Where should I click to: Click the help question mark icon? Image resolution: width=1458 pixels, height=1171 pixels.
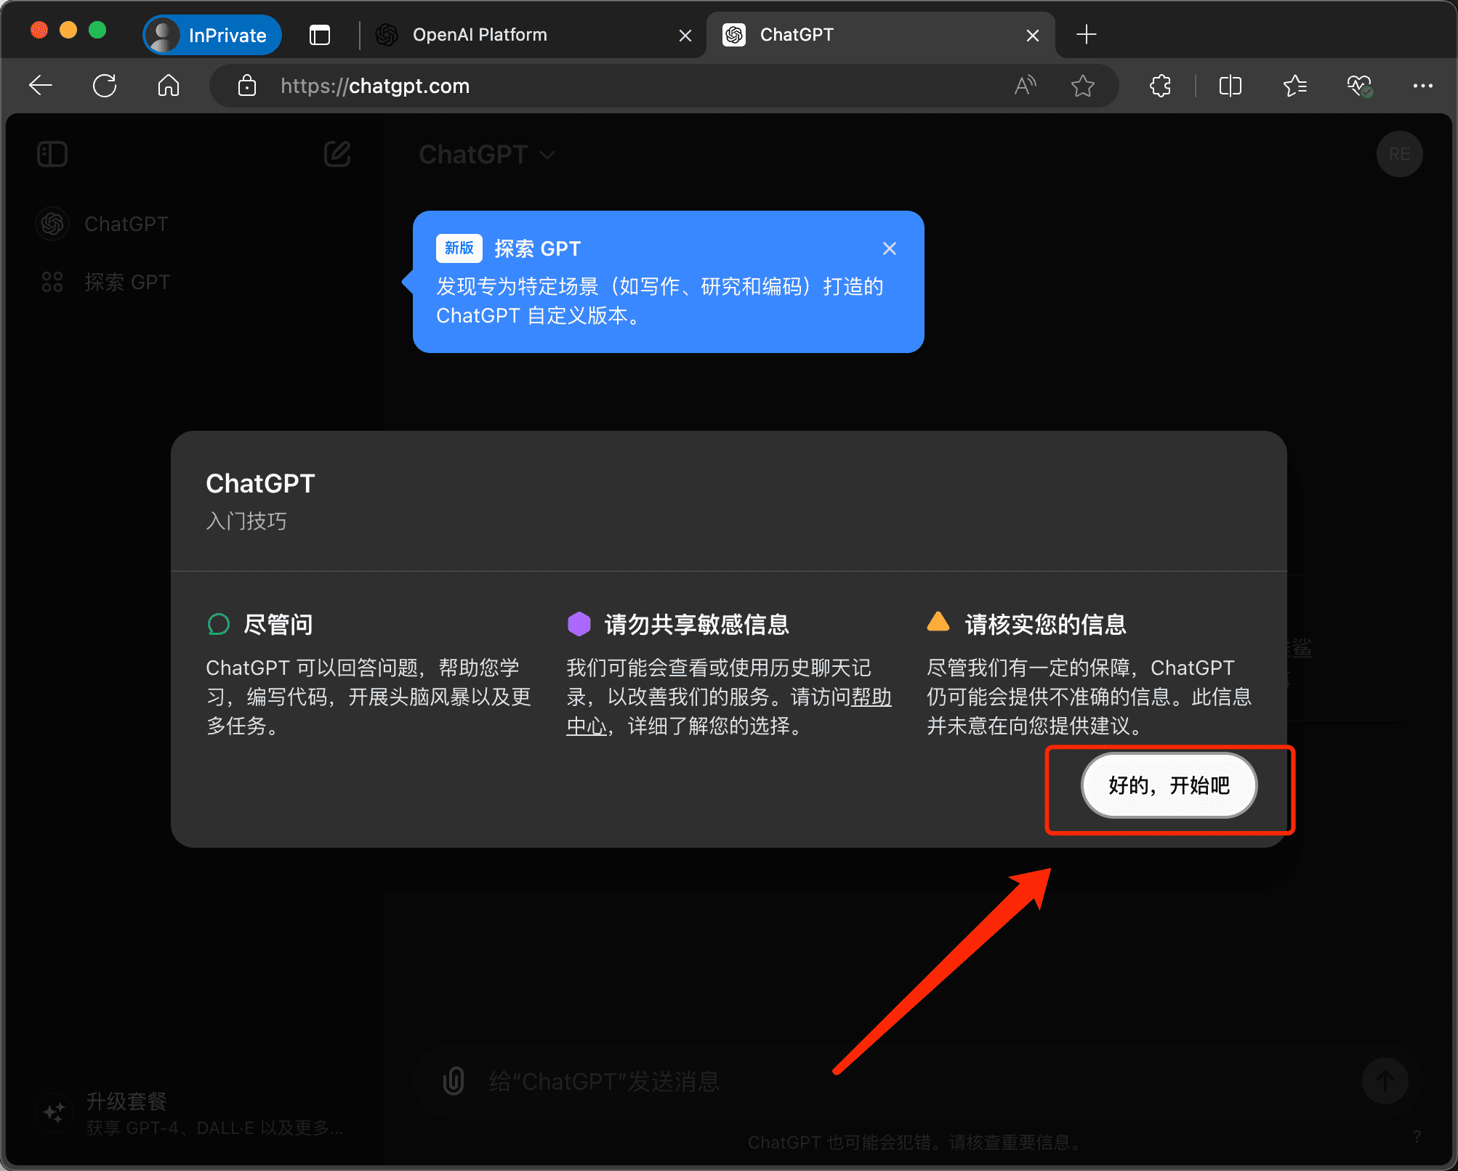1417,1137
